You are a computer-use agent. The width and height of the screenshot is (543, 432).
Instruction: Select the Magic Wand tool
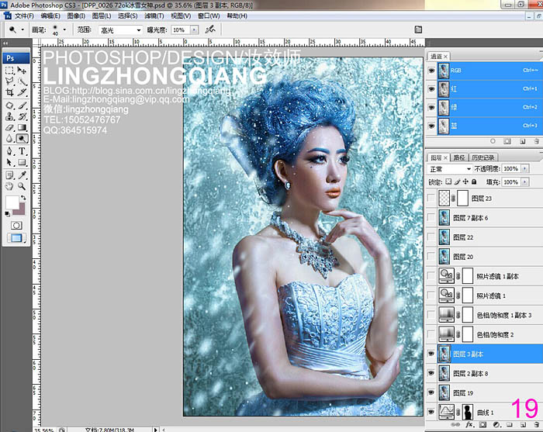(22, 81)
